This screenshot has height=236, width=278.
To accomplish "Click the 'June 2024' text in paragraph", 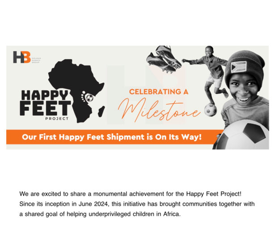I will coord(93,204).
